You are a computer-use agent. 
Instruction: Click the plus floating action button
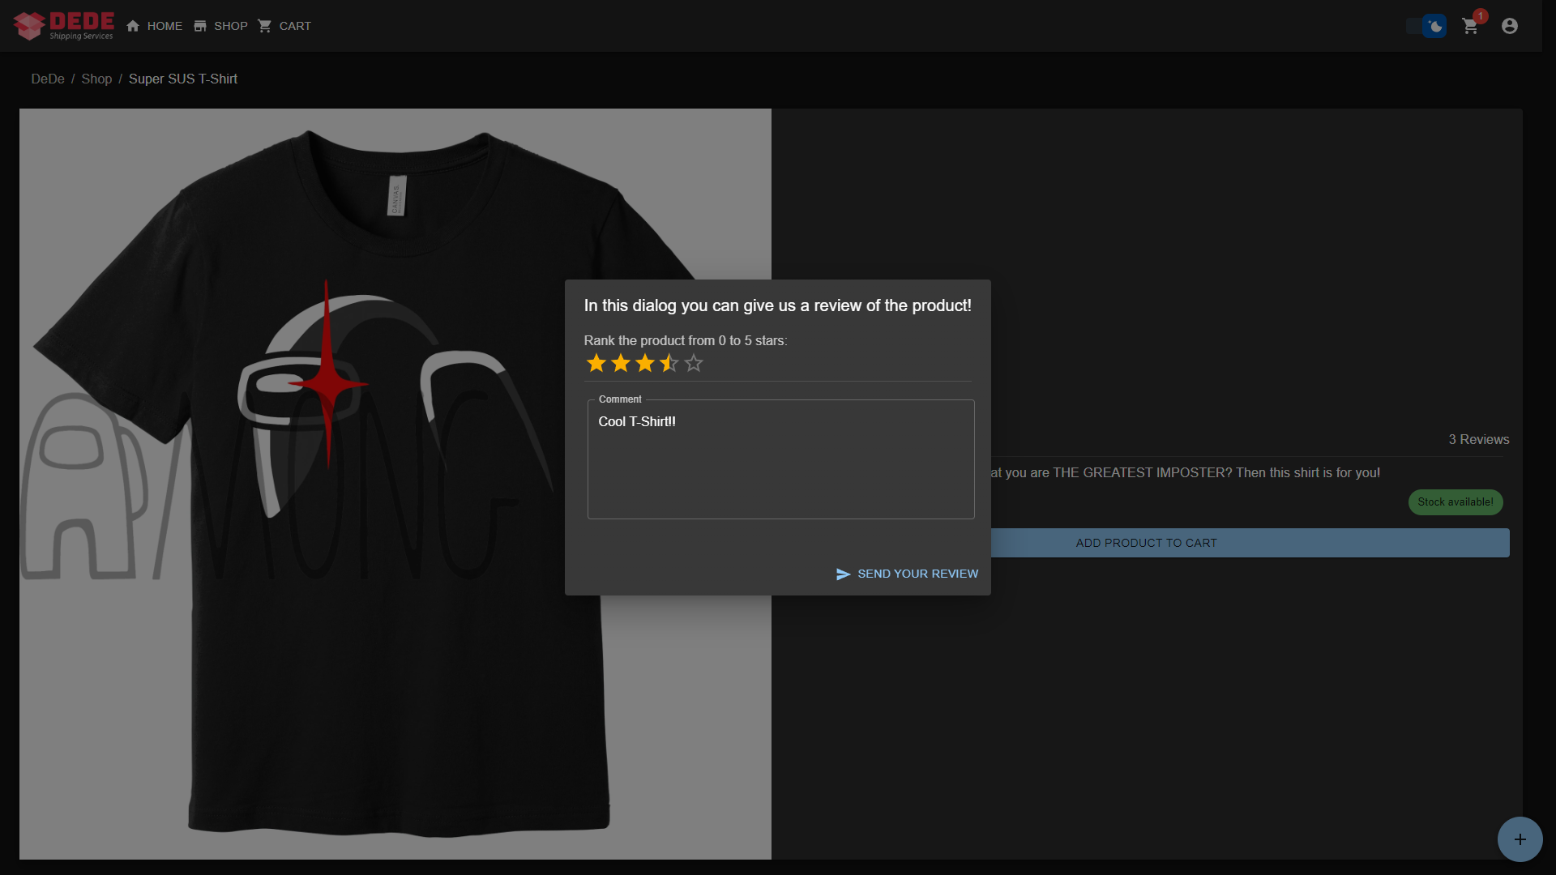coord(1520,839)
